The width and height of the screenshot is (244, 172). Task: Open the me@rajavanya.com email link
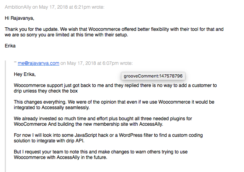click(x=38, y=63)
